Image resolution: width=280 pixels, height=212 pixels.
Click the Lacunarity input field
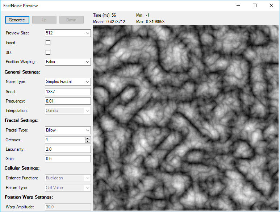coord(68,149)
